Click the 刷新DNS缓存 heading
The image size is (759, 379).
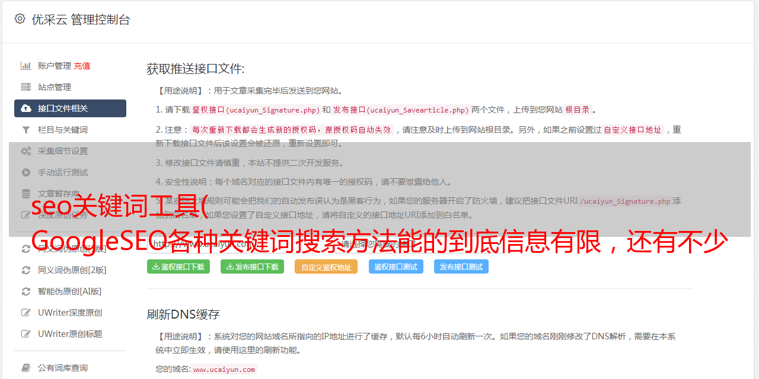(x=183, y=314)
